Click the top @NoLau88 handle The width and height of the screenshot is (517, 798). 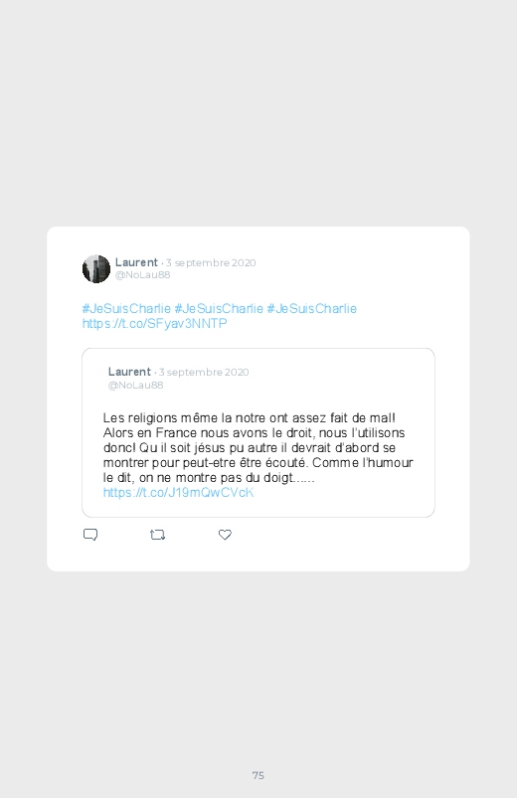point(142,275)
